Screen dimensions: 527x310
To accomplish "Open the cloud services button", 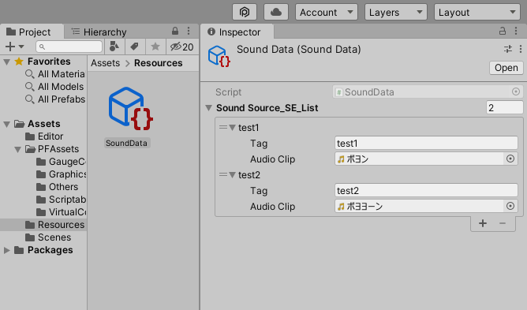I will (276, 12).
